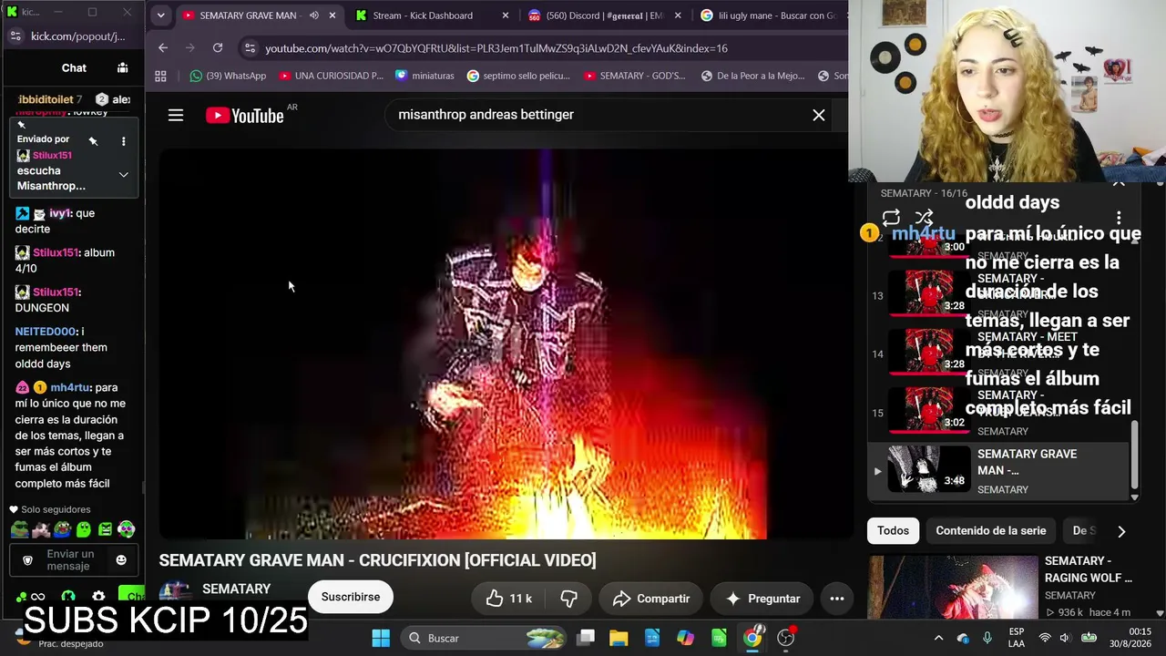The width and height of the screenshot is (1166, 656).
Task: Insert the angry green square emote
Action: pos(105,529)
